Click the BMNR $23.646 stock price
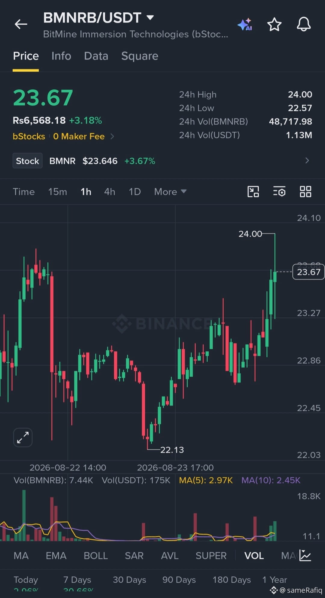The image size is (325, 598). [83, 161]
